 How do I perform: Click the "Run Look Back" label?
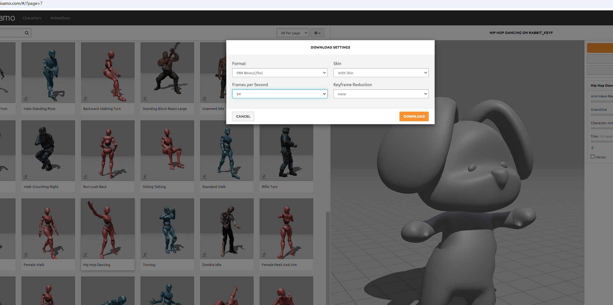point(95,187)
